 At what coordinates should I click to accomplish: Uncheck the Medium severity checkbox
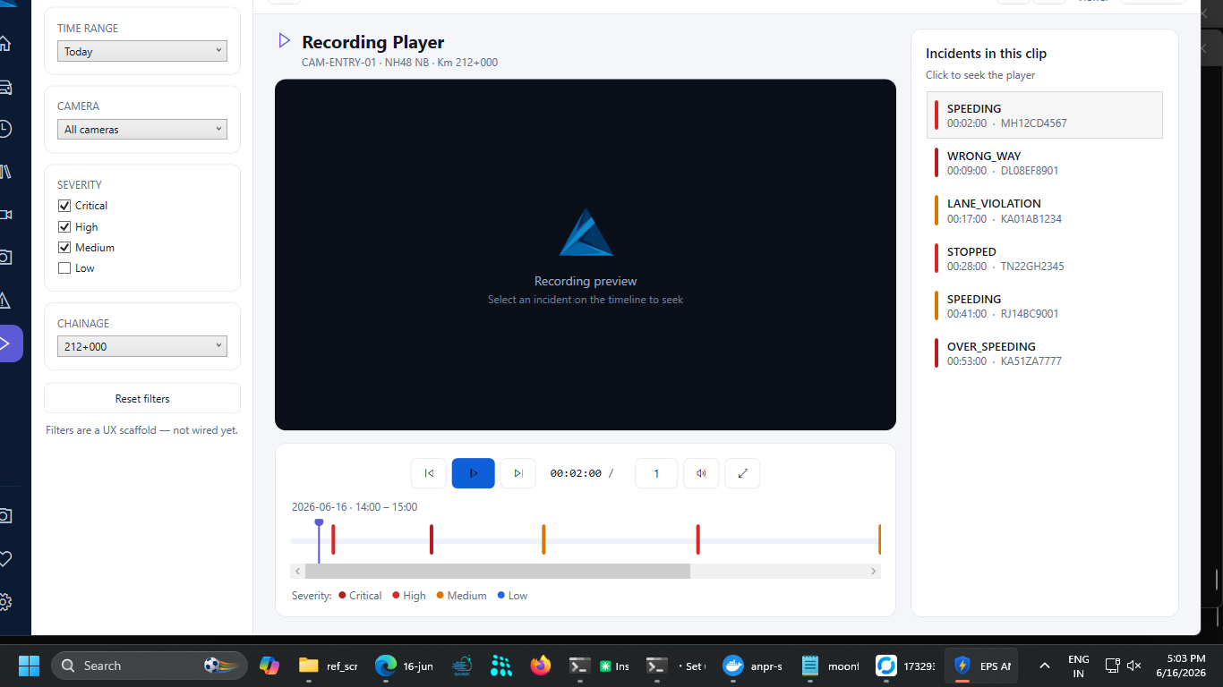64,247
